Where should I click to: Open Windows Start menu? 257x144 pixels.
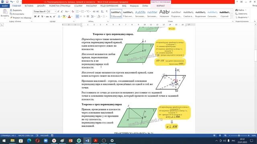click(4, 140)
